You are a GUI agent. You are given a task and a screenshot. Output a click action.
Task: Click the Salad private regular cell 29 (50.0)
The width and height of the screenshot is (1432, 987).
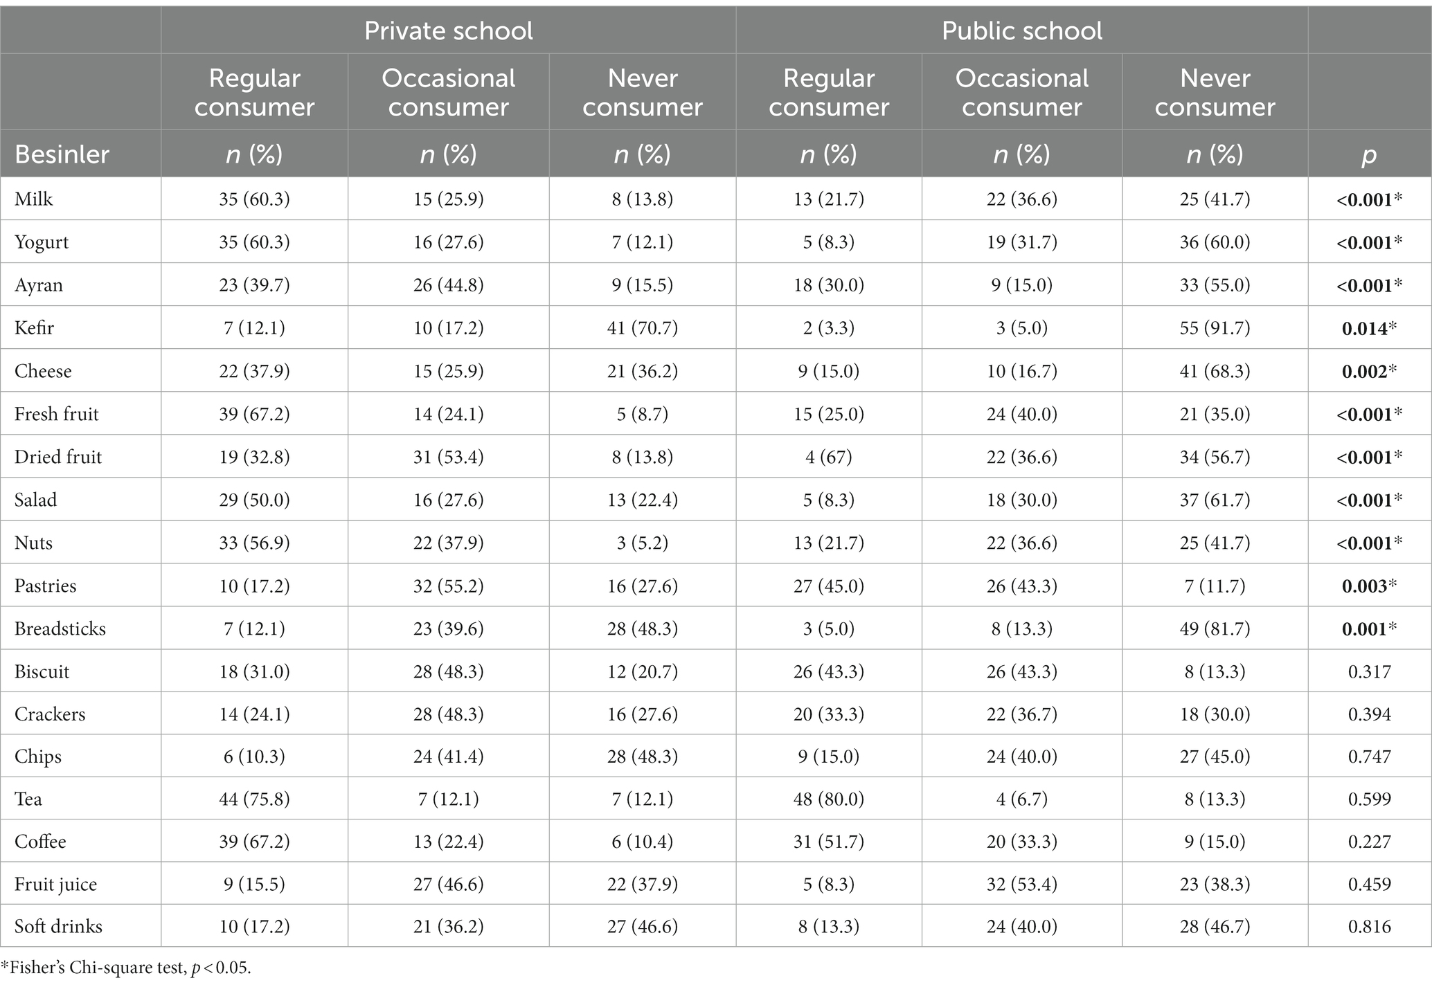pos(254,500)
